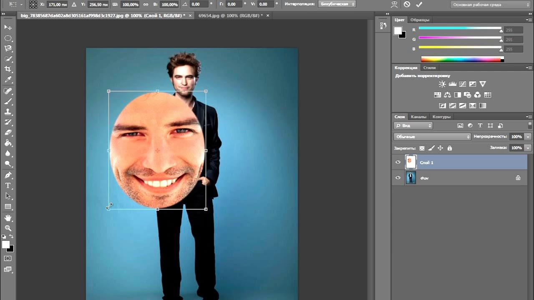Toggle the aspect ratio link between width and height
The image size is (534, 300).
(146, 4)
